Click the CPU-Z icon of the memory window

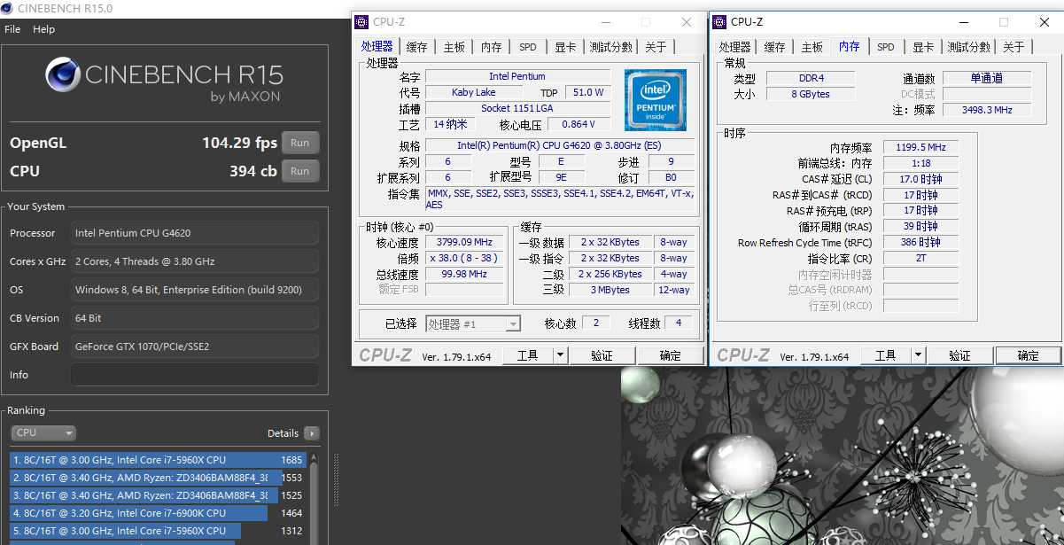click(x=718, y=22)
